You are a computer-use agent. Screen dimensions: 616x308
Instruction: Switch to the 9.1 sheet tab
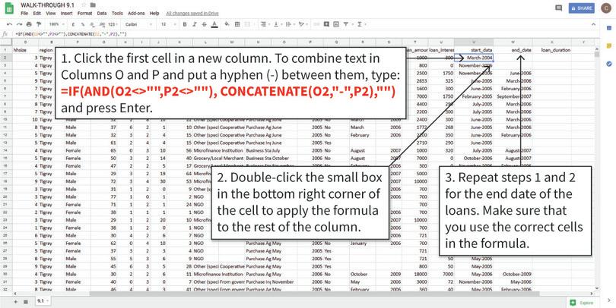(43, 301)
